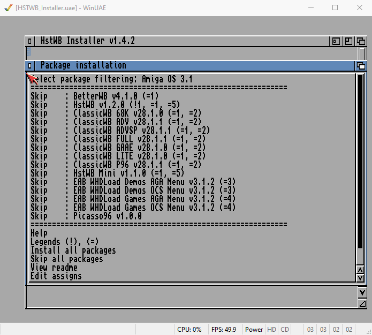Click the HstWB Installer depth gadget
The image size is (372, 335).
click(361, 41)
